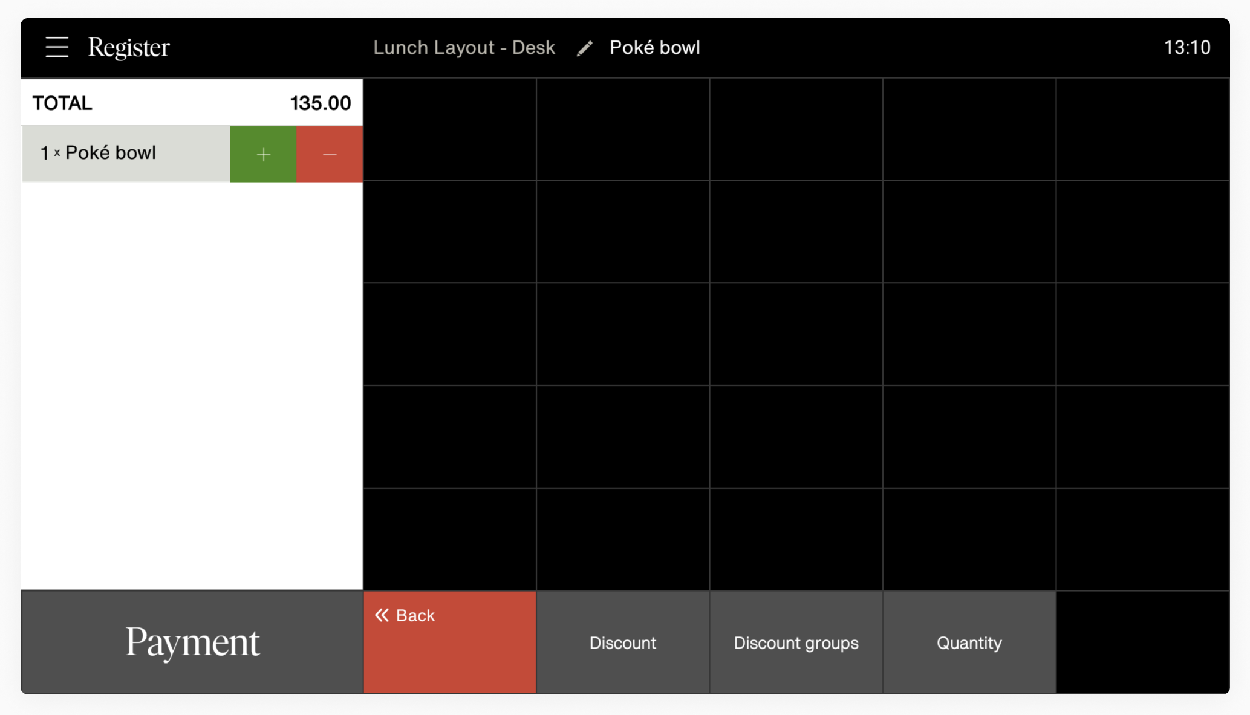1250x715 pixels.
Task: Open the Discount option
Action: coord(622,642)
